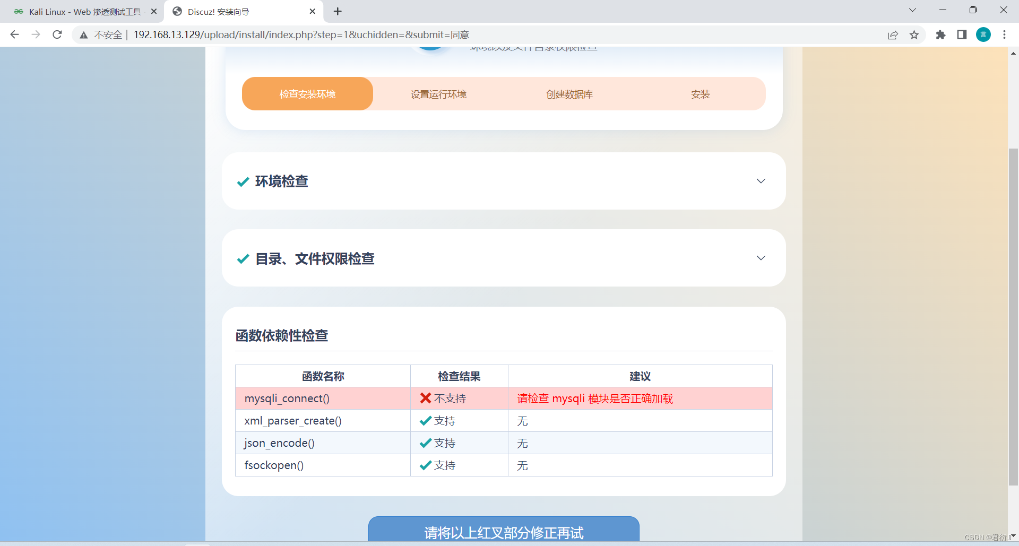Bookmark this page with the star
1019x546 pixels.
(x=914, y=35)
